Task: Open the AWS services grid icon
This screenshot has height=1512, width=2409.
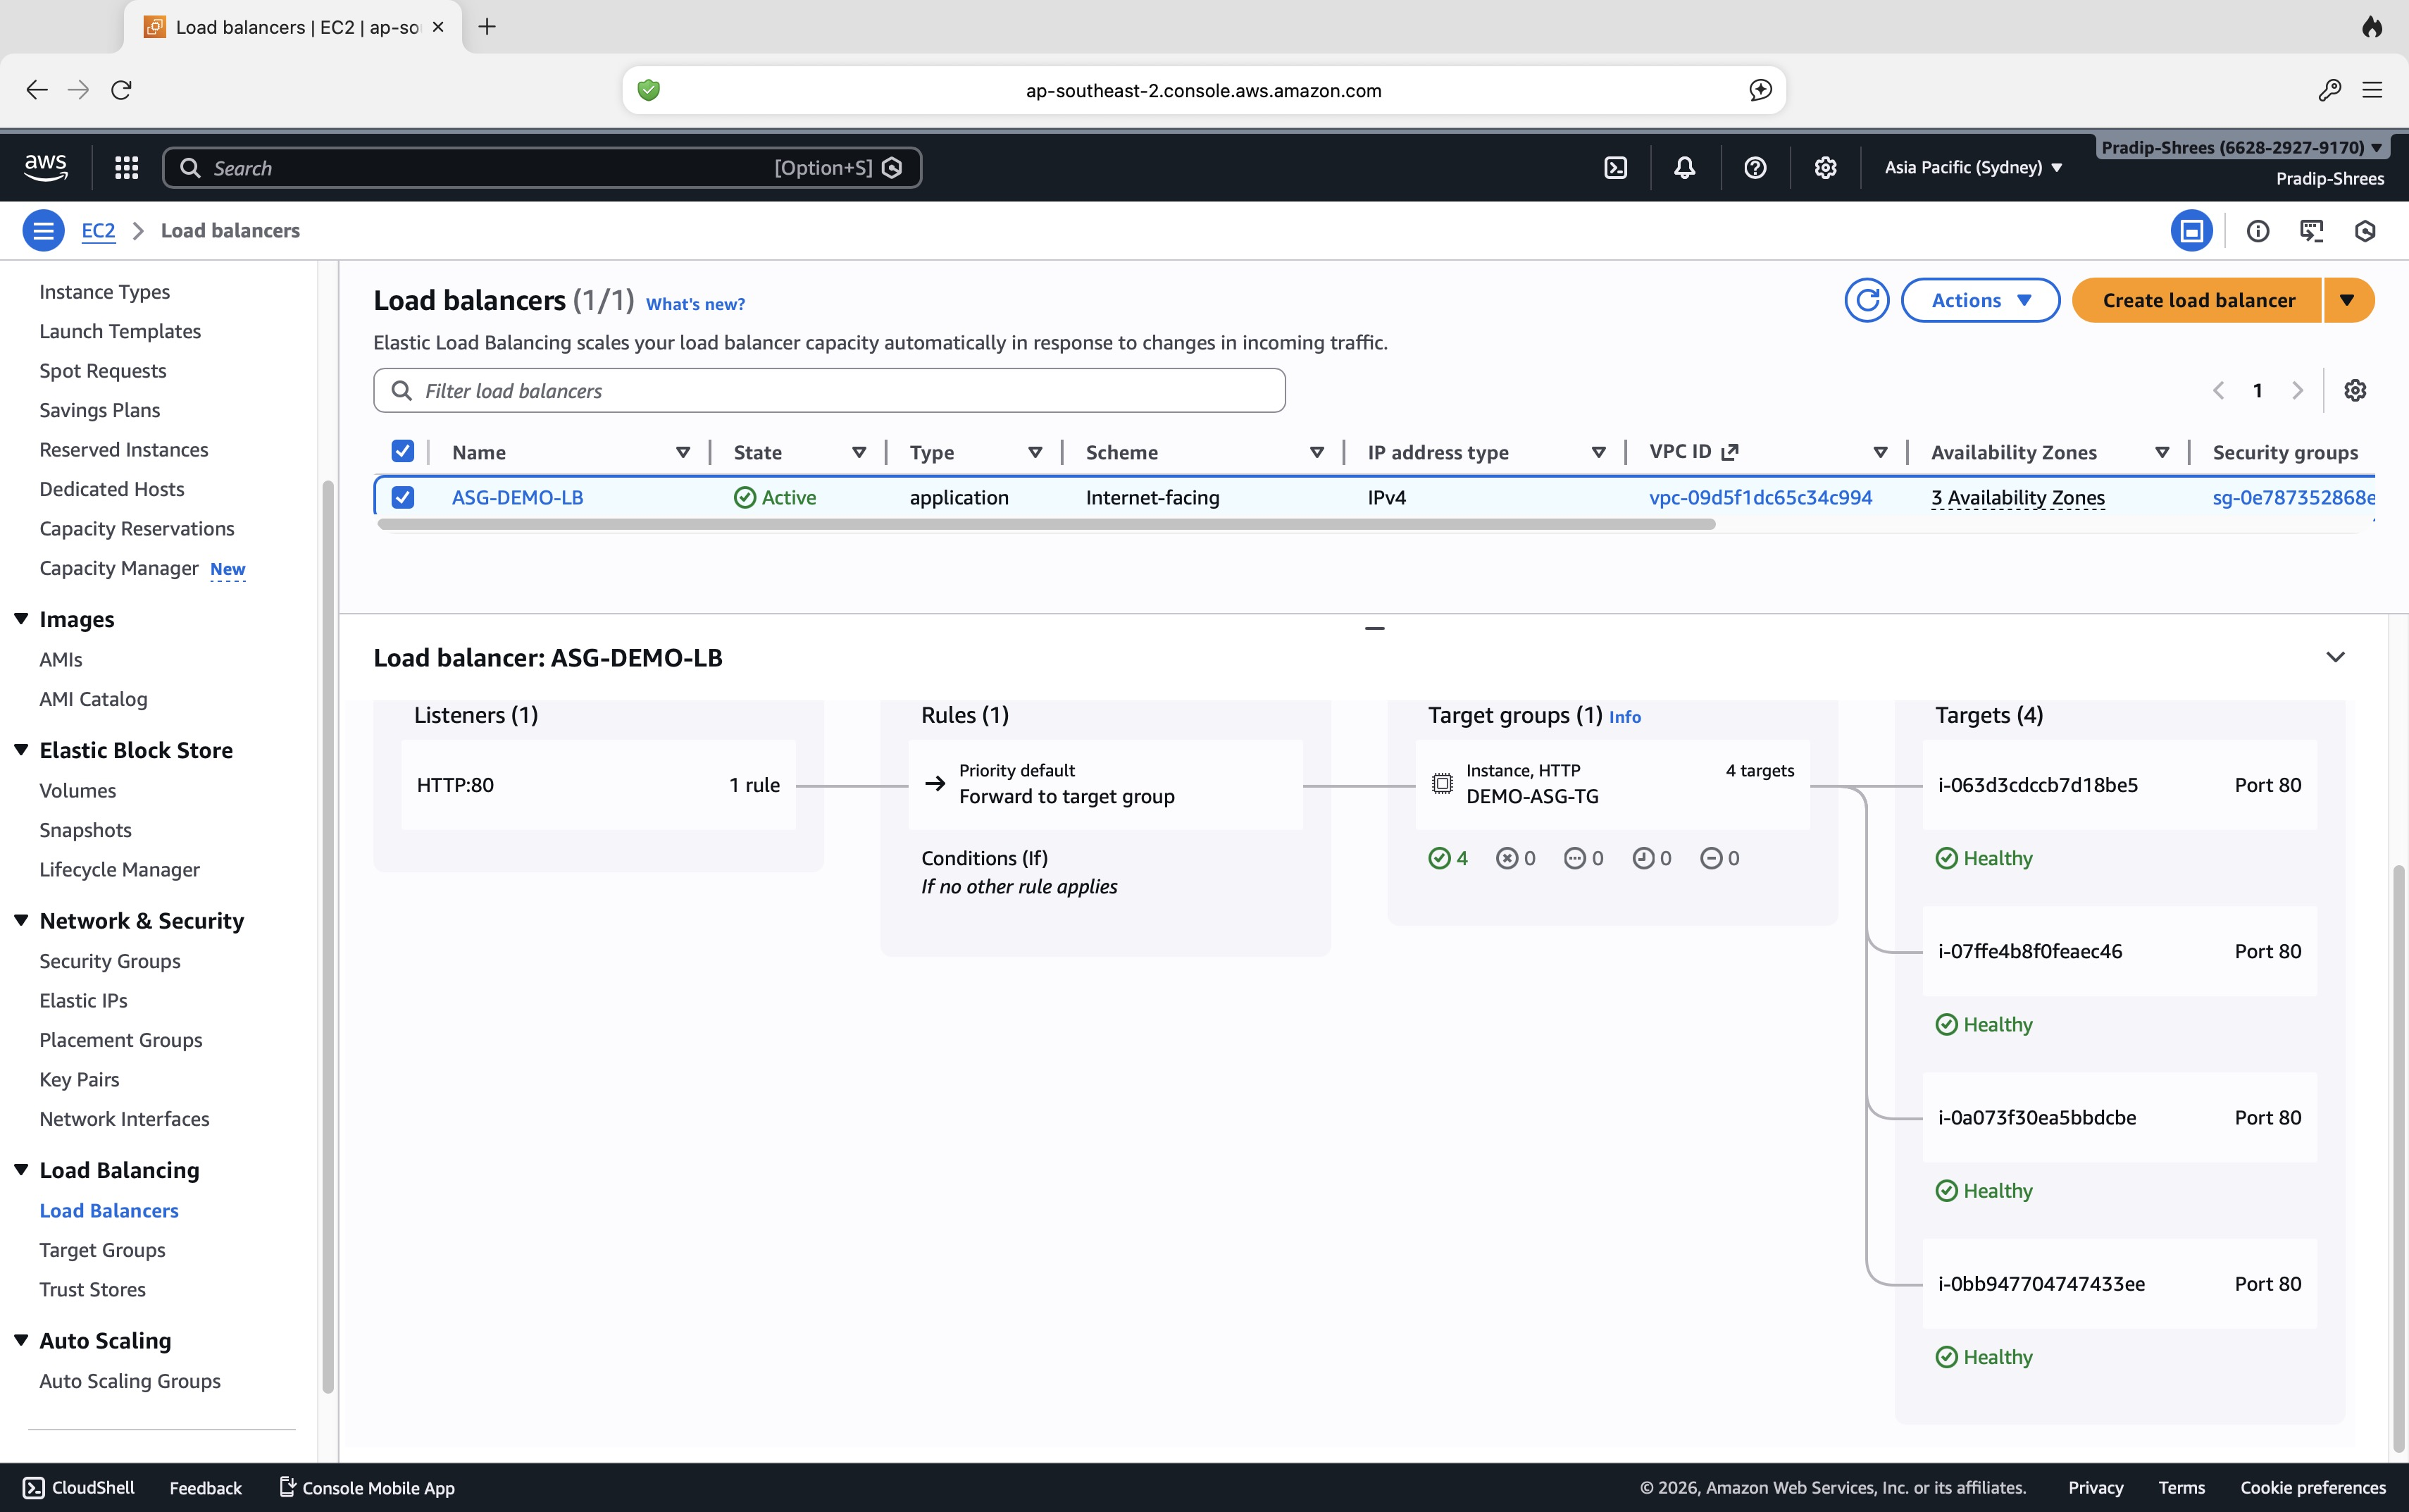Action: pos(126,167)
